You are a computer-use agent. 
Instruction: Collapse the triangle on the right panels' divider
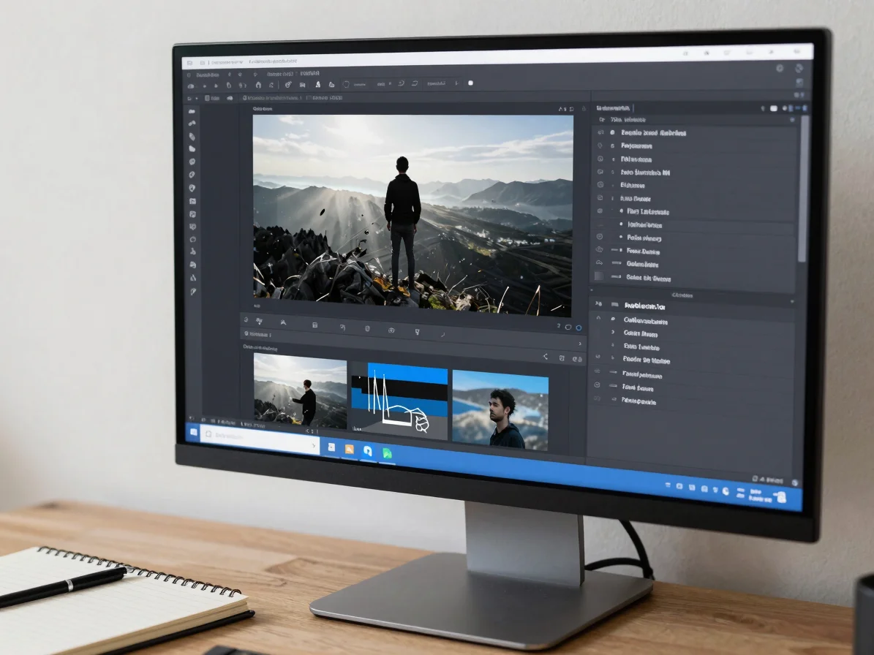point(592,290)
